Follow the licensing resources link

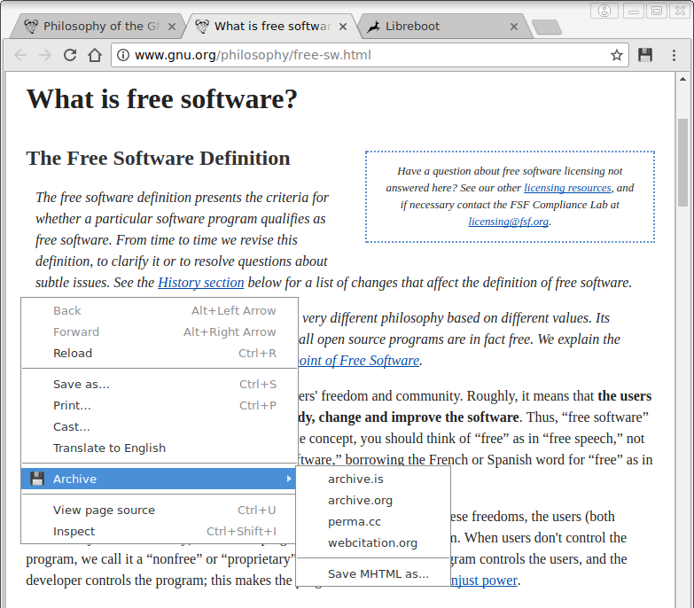[x=567, y=188]
